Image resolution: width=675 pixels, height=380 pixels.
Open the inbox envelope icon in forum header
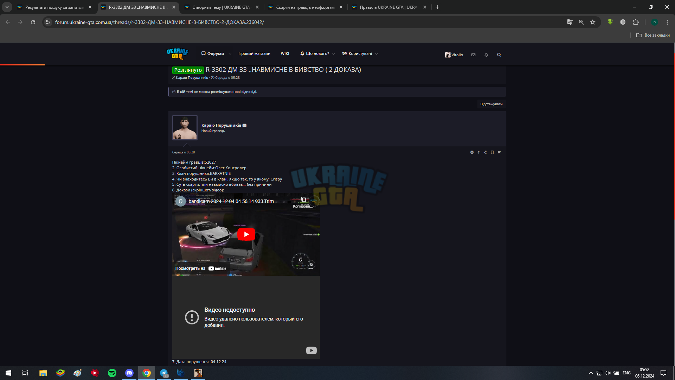pyautogui.click(x=473, y=55)
